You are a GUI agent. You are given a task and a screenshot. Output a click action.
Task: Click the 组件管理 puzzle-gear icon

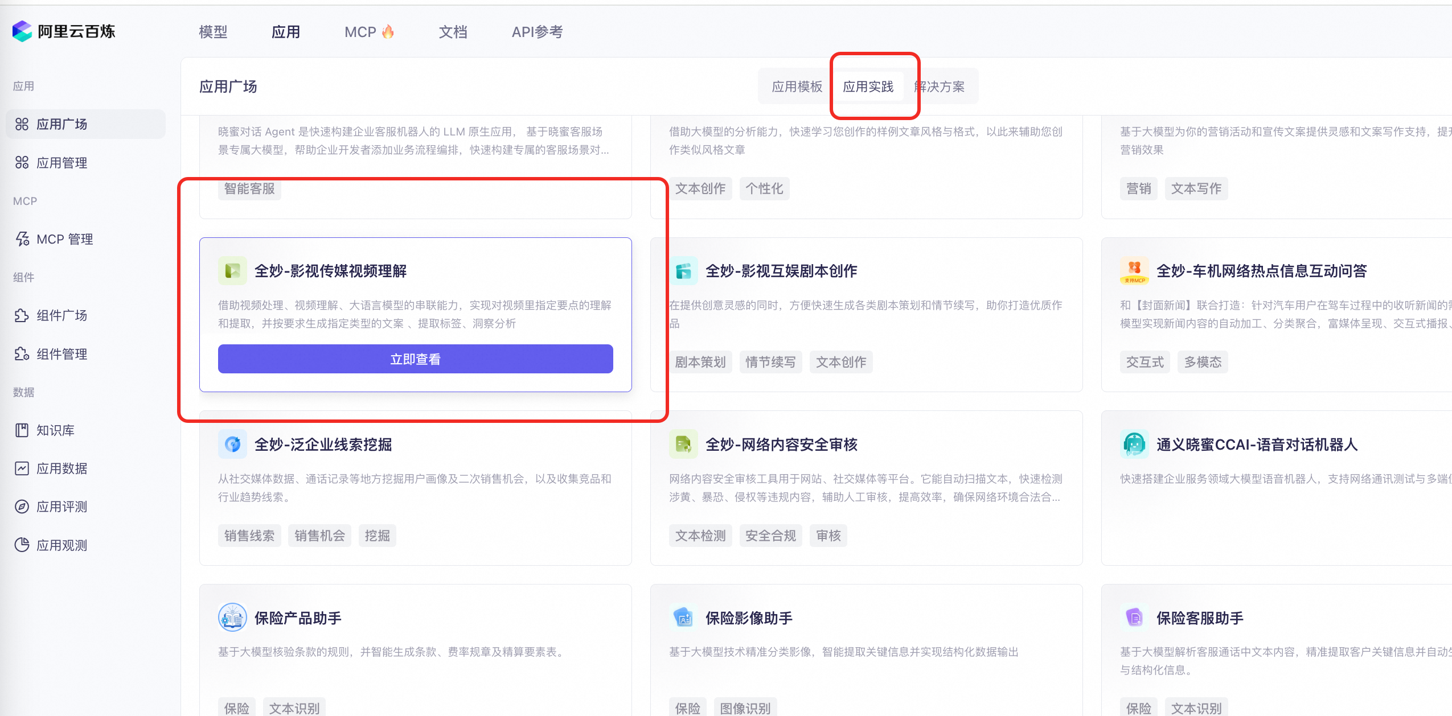pyautogui.click(x=22, y=354)
